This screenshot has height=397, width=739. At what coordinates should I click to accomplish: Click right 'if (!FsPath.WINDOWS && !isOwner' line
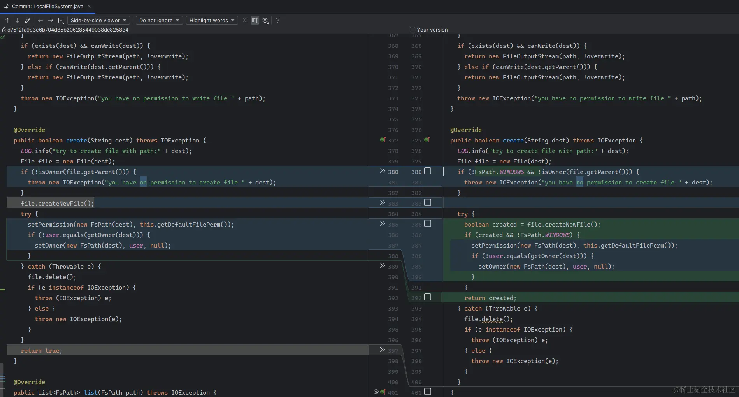coord(548,172)
